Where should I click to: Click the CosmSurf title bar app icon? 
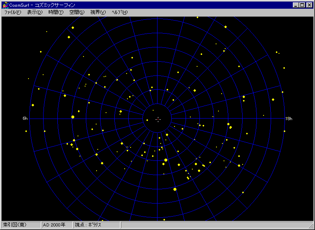(x=5, y=5)
